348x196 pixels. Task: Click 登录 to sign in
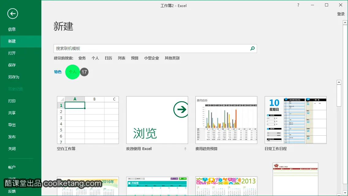[x=341, y=14]
